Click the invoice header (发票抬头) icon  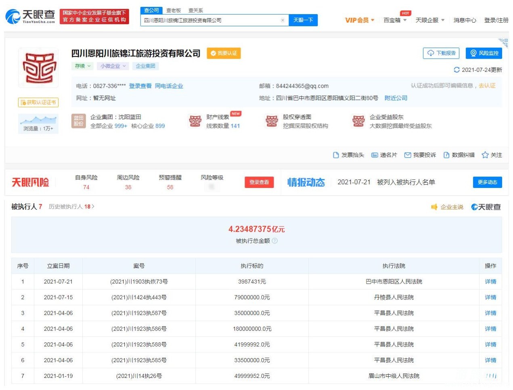(336, 155)
